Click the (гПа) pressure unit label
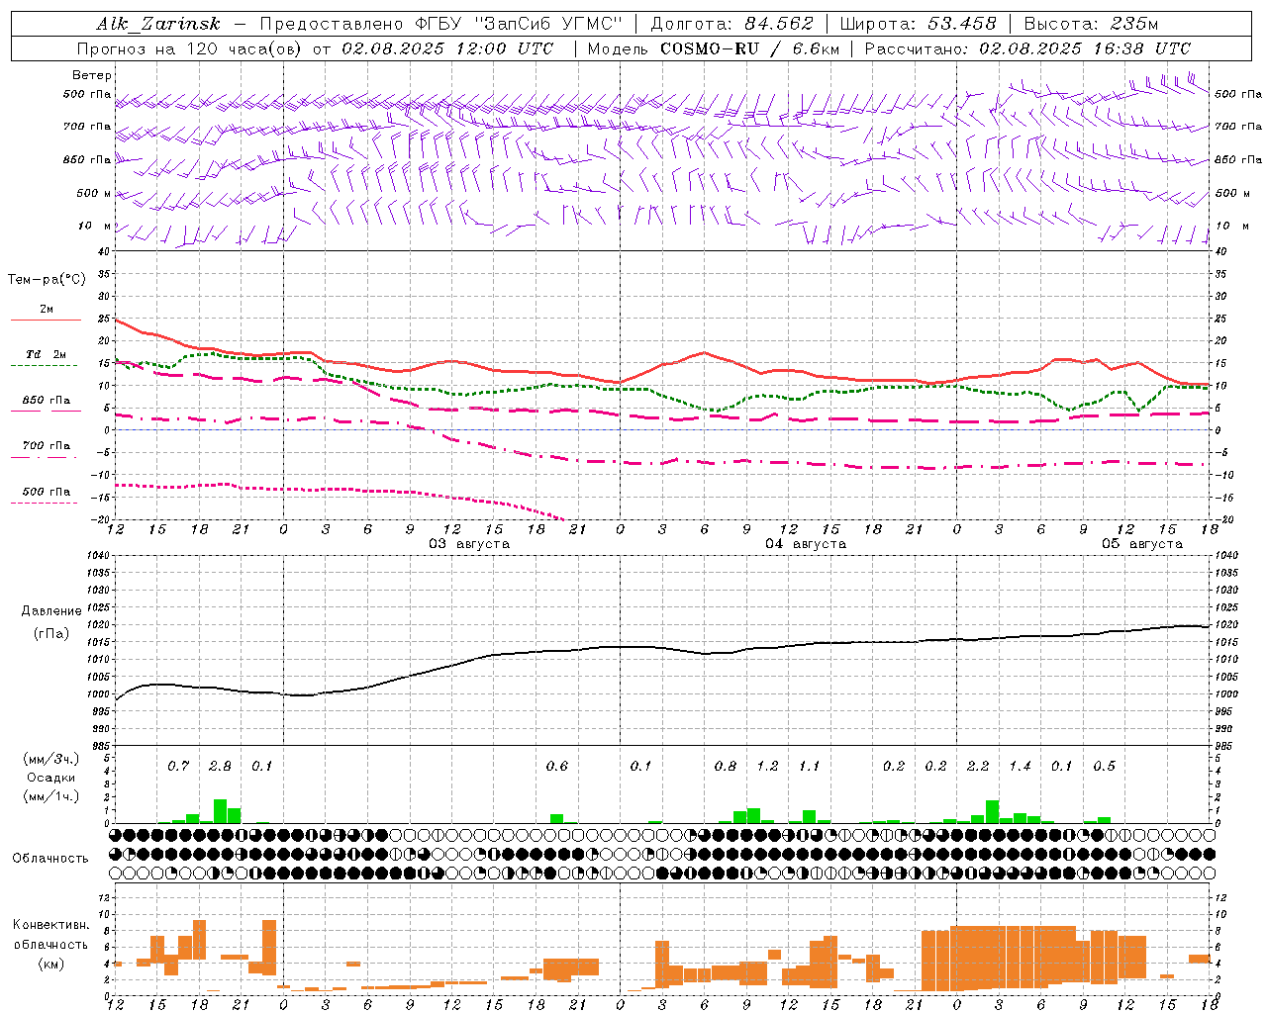1267x1013 pixels. point(51,634)
